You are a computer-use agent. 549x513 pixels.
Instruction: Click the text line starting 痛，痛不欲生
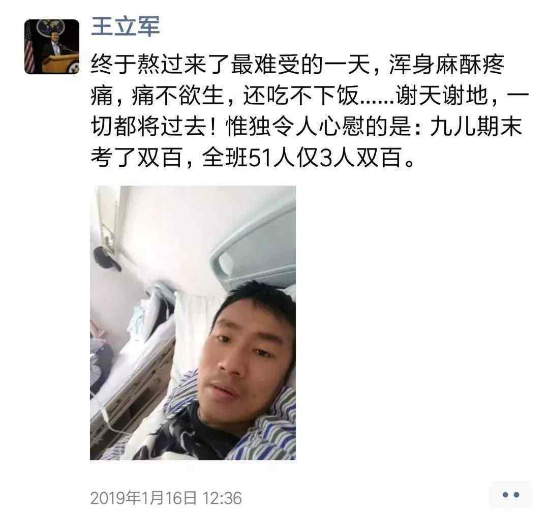pos(310,96)
